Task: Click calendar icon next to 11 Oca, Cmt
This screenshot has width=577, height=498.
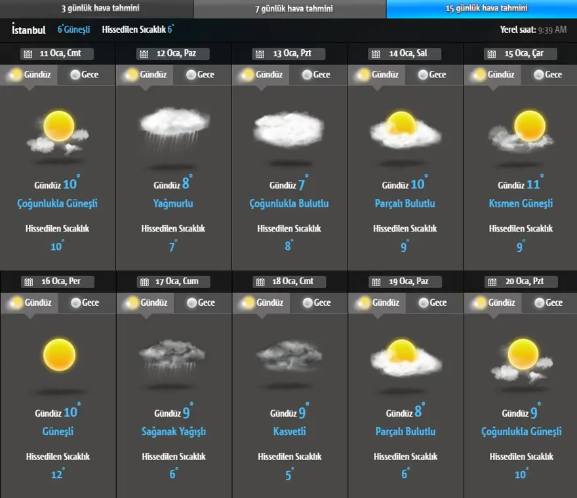Action: point(28,54)
